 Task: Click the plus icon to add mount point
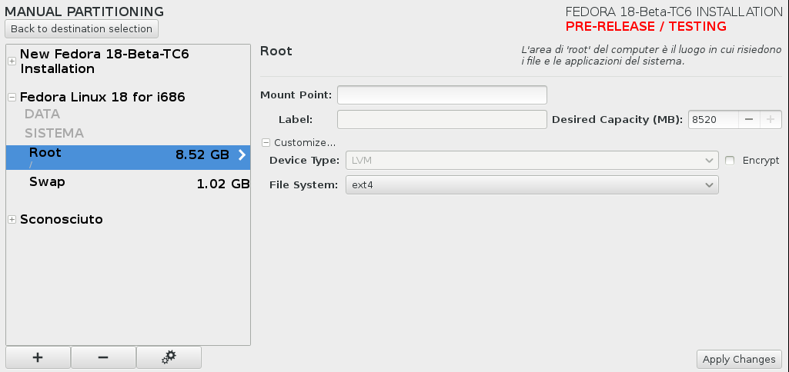(38, 357)
